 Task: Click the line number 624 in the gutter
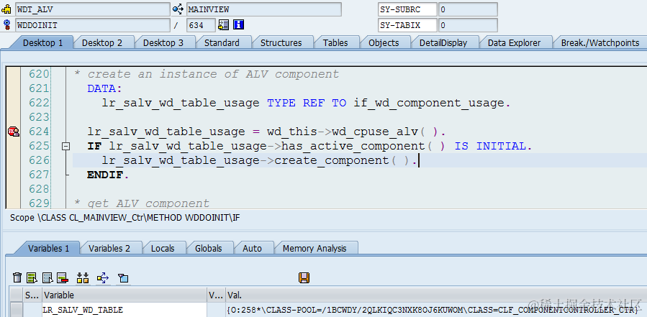pos(39,132)
